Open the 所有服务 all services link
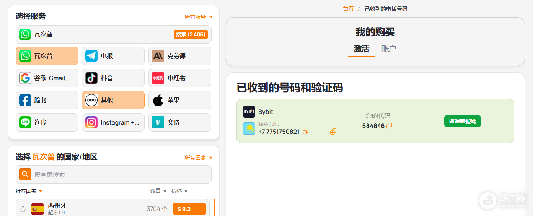Viewport: 533px width, 216px height. [198, 17]
